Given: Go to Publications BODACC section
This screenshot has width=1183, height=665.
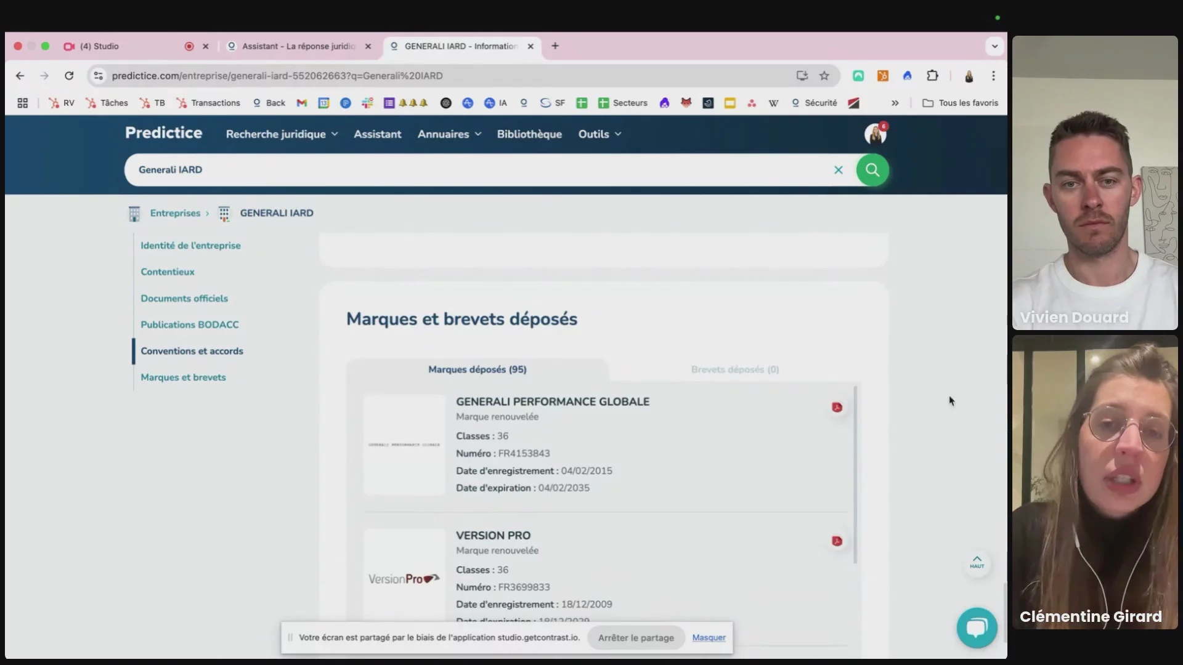Looking at the screenshot, I should (190, 325).
